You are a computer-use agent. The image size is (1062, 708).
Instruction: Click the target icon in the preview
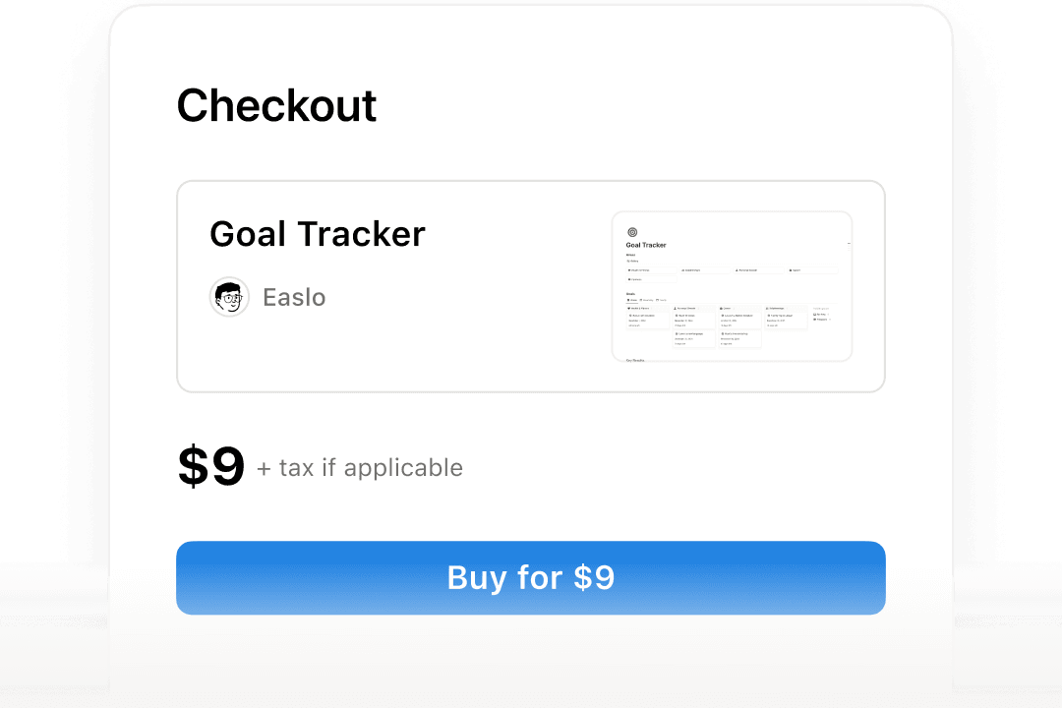coord(632,232)
